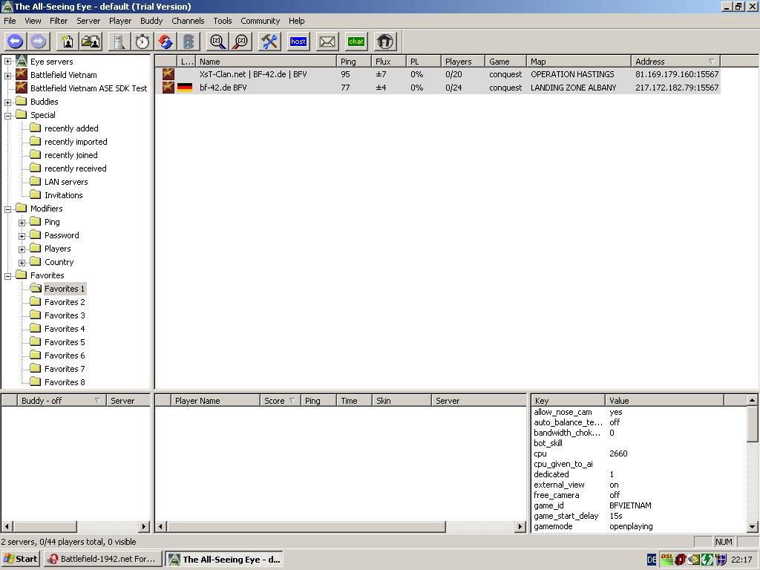Open the Server menu
The height and width of the screenshot is (570, 760).
pos(88,21)
